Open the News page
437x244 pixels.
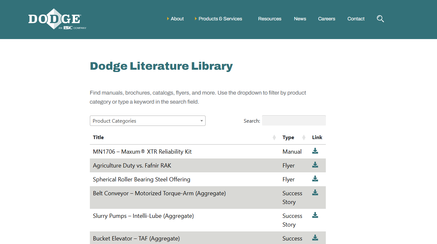pyautogui.click(x=300, y=19)
